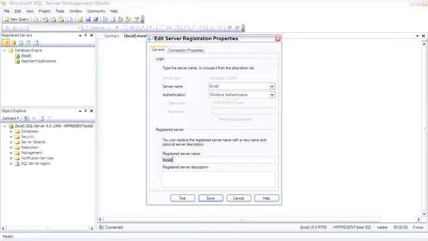Select the Server Objects tree item
This screenshot has height=241, width=428.
(x=33, y=142)
